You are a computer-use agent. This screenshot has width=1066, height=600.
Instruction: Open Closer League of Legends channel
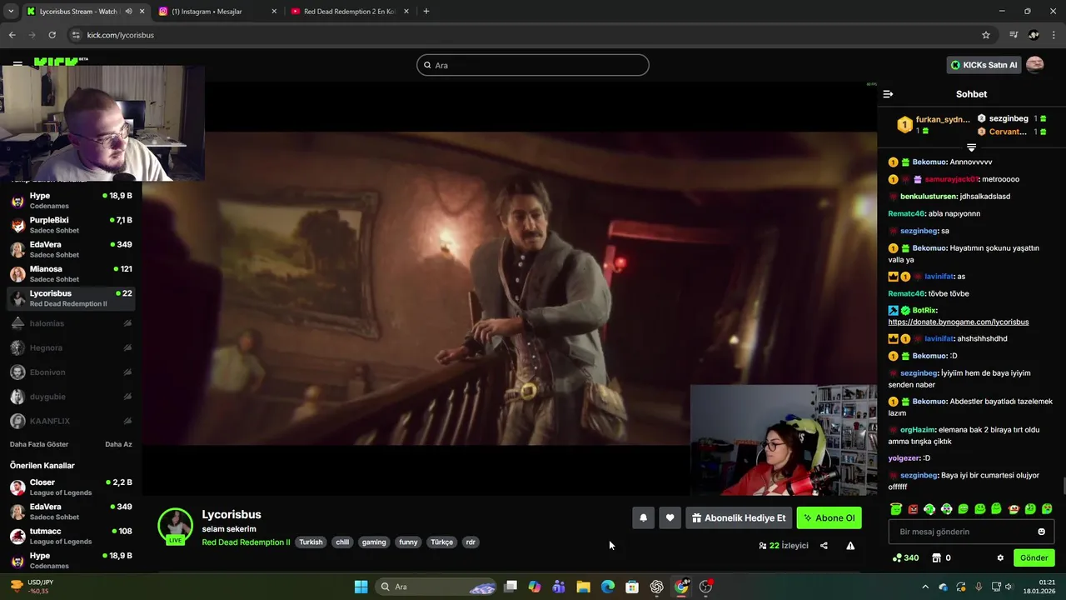coord(71,487)
